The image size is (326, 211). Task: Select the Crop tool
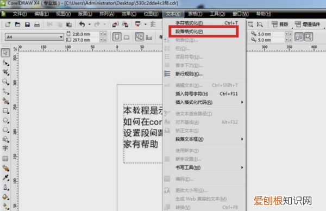(x=5, y=72)
